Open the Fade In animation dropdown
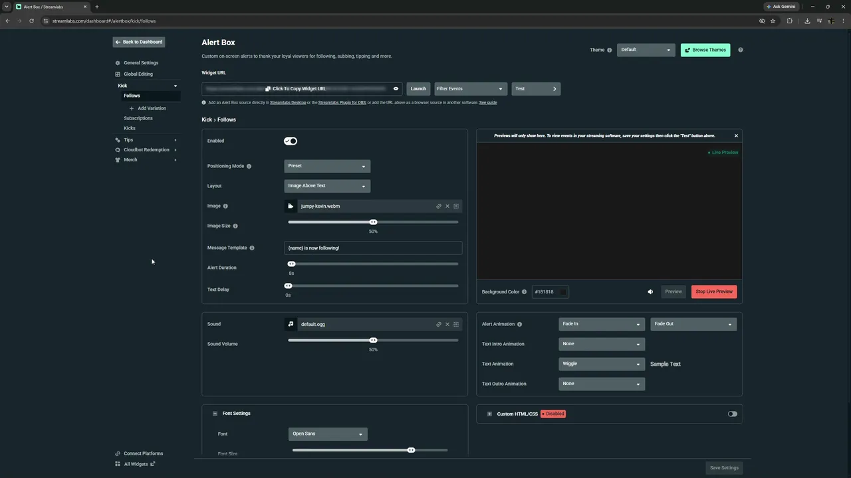 click(602, 324)
